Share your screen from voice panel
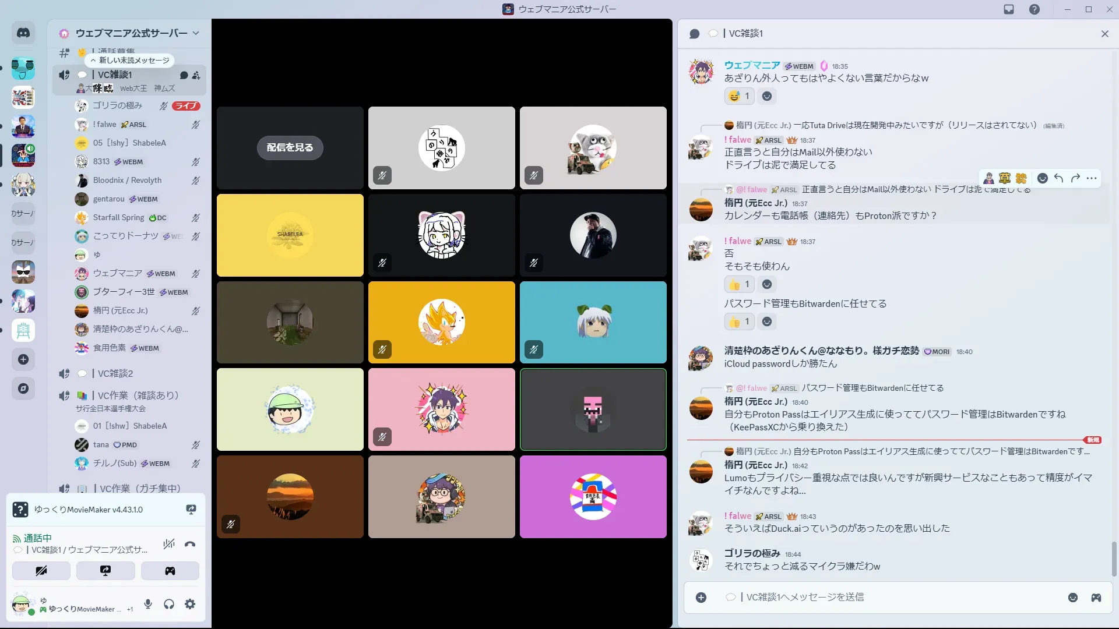Image resolution: width=1119 pixels, height=629 pixels. 105,571
